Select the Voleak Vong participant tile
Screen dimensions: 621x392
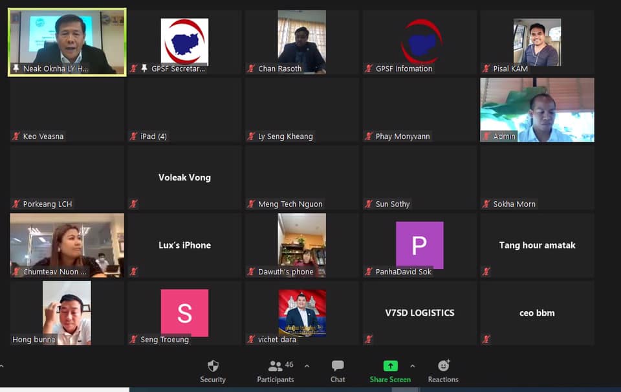tap(184, 177)
